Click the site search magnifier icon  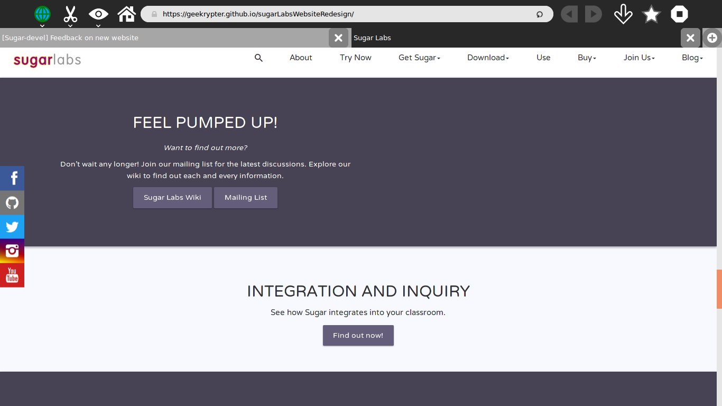(258, 58)
